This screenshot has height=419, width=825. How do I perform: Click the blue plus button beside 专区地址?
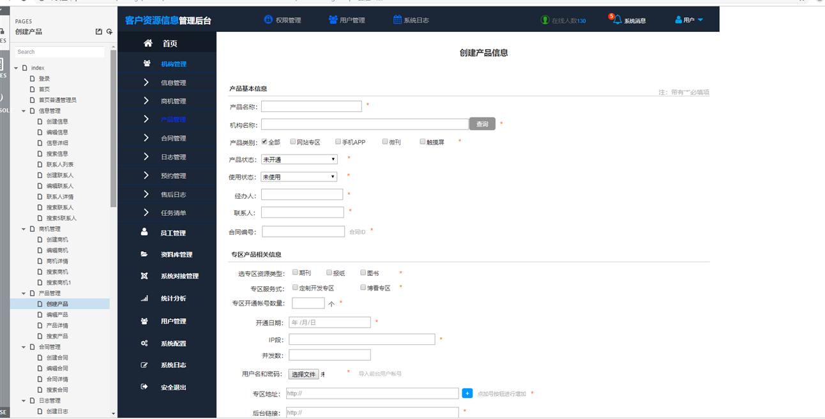(x=467, y=393)
